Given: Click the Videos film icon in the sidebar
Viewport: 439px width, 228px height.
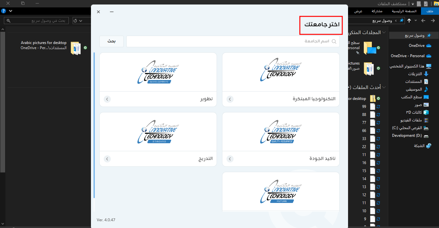Looking at the screenshot, I should tap(426, 120).
